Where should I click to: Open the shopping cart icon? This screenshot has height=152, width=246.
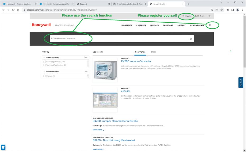click(210, 16)
